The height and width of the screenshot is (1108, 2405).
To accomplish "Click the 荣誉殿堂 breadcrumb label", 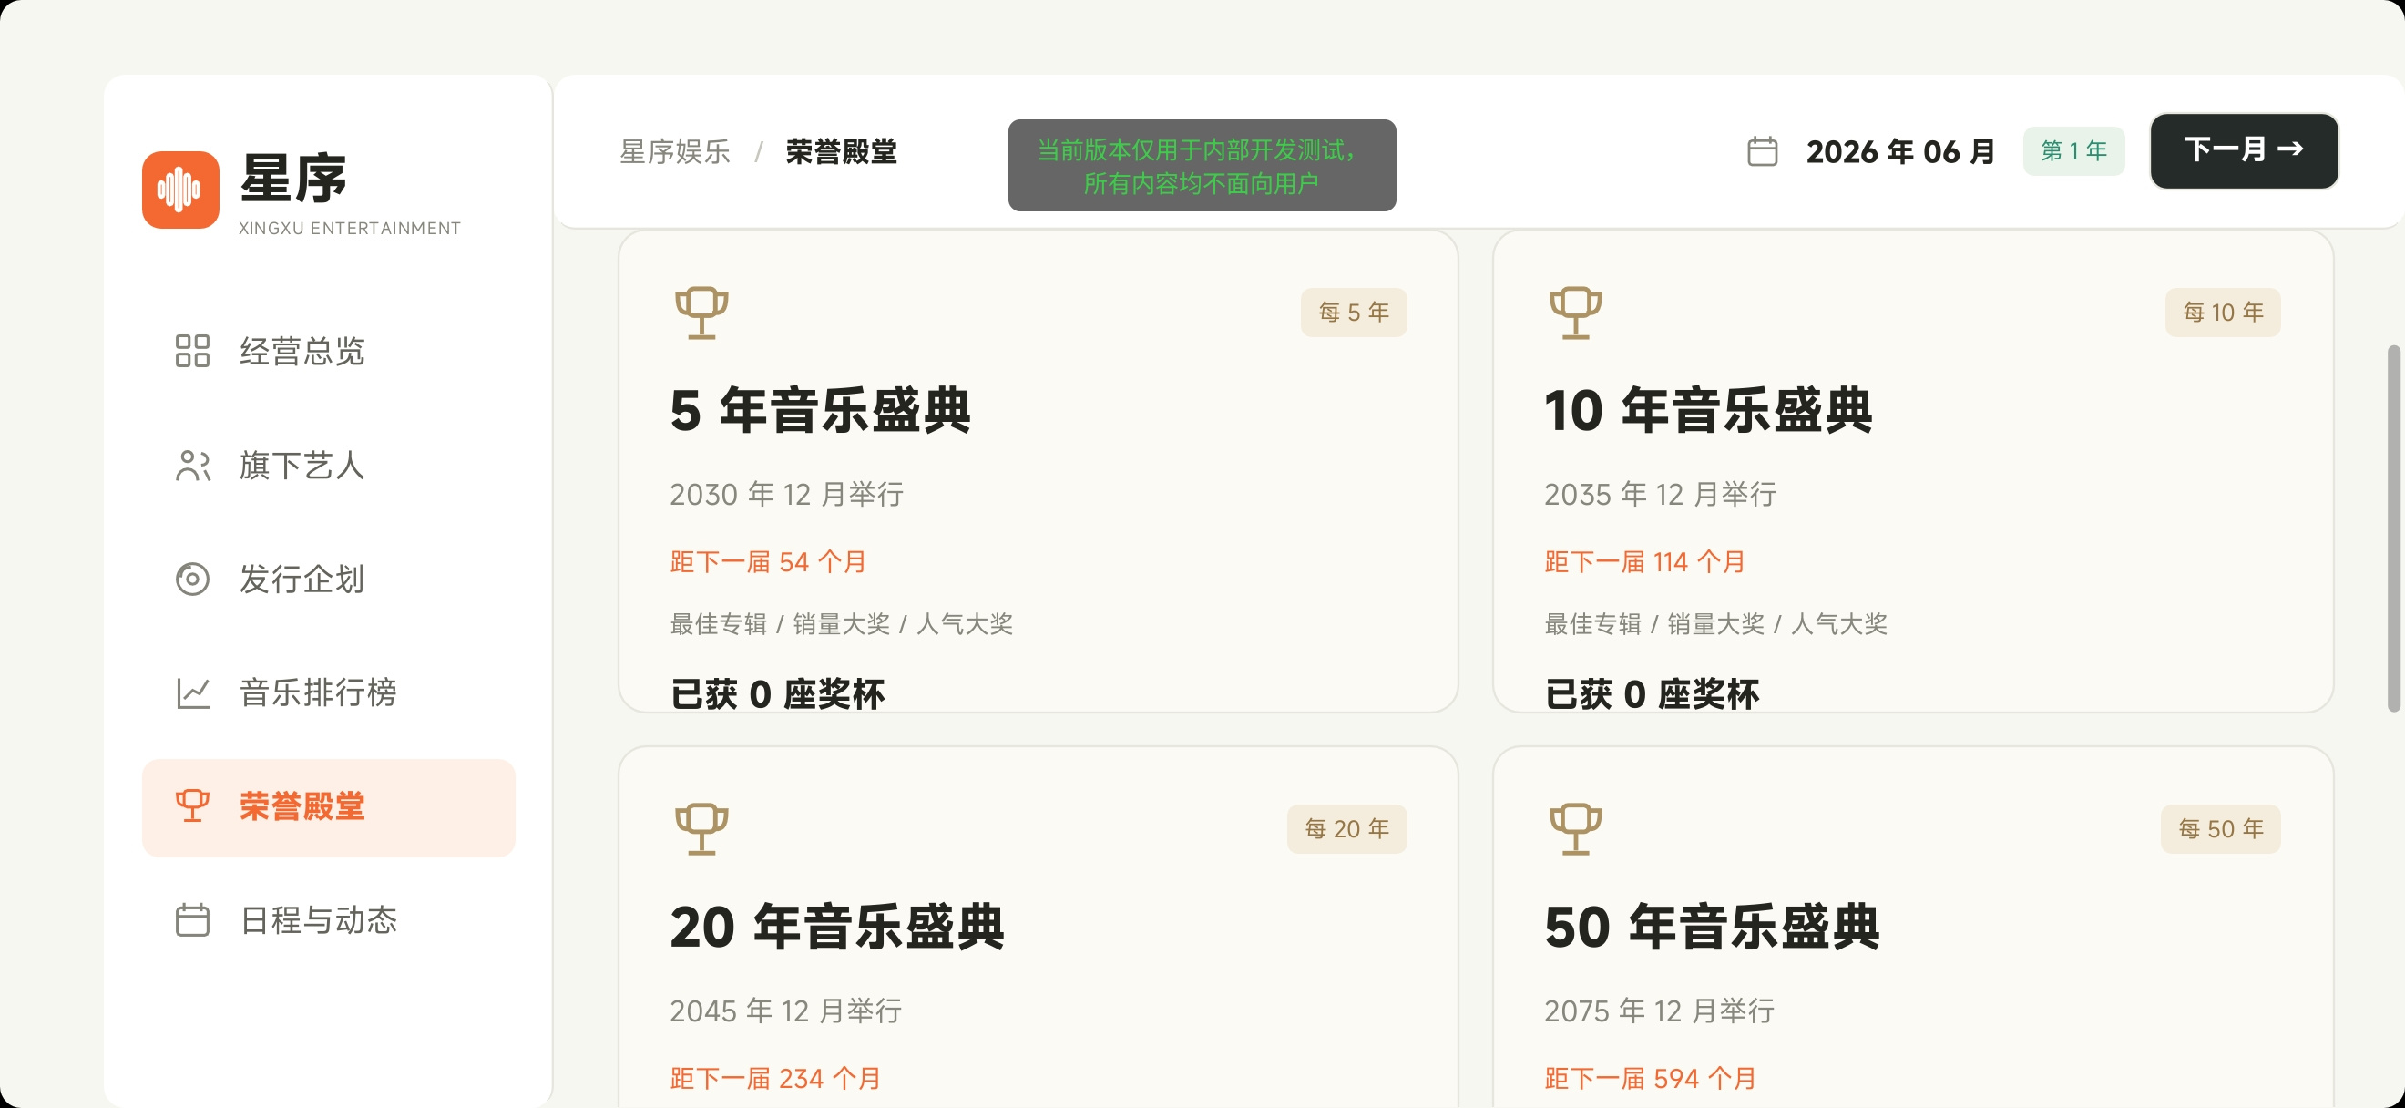I will point(841,151).
